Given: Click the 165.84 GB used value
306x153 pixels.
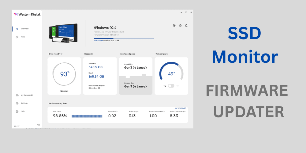Looking at the screenshot, I should point(96,76).
